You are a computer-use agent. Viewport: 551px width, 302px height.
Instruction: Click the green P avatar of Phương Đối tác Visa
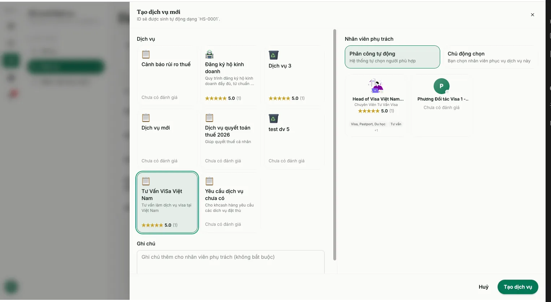441,86
